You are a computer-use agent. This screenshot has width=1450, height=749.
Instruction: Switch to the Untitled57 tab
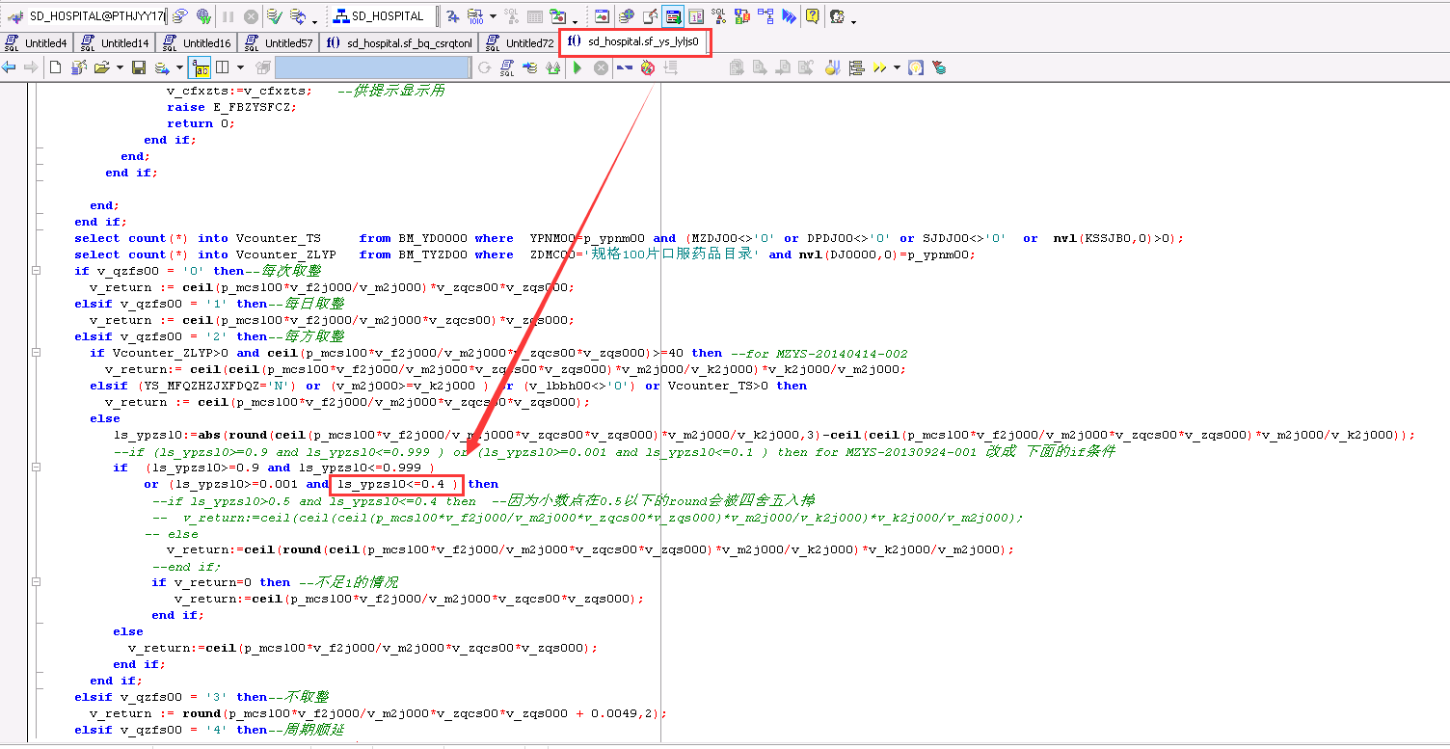tap(279, 42)
